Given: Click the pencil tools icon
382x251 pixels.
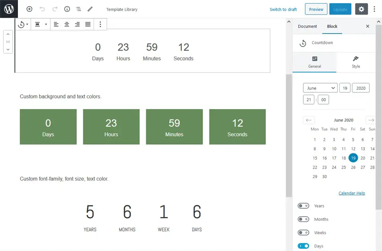Looking at the screenshot, I should [90, 9].
